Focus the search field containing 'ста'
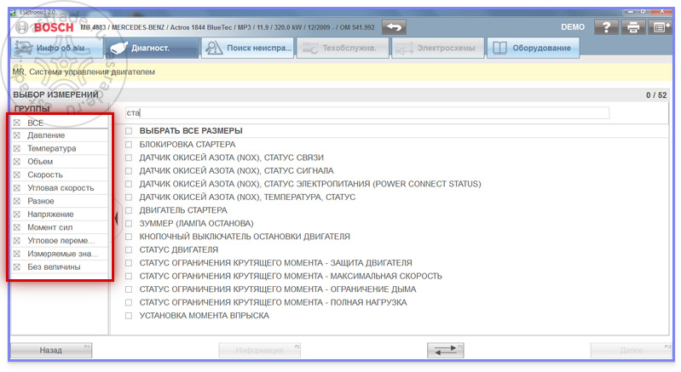681x372 pixels. pyautogui.click(x=367, y=113)
